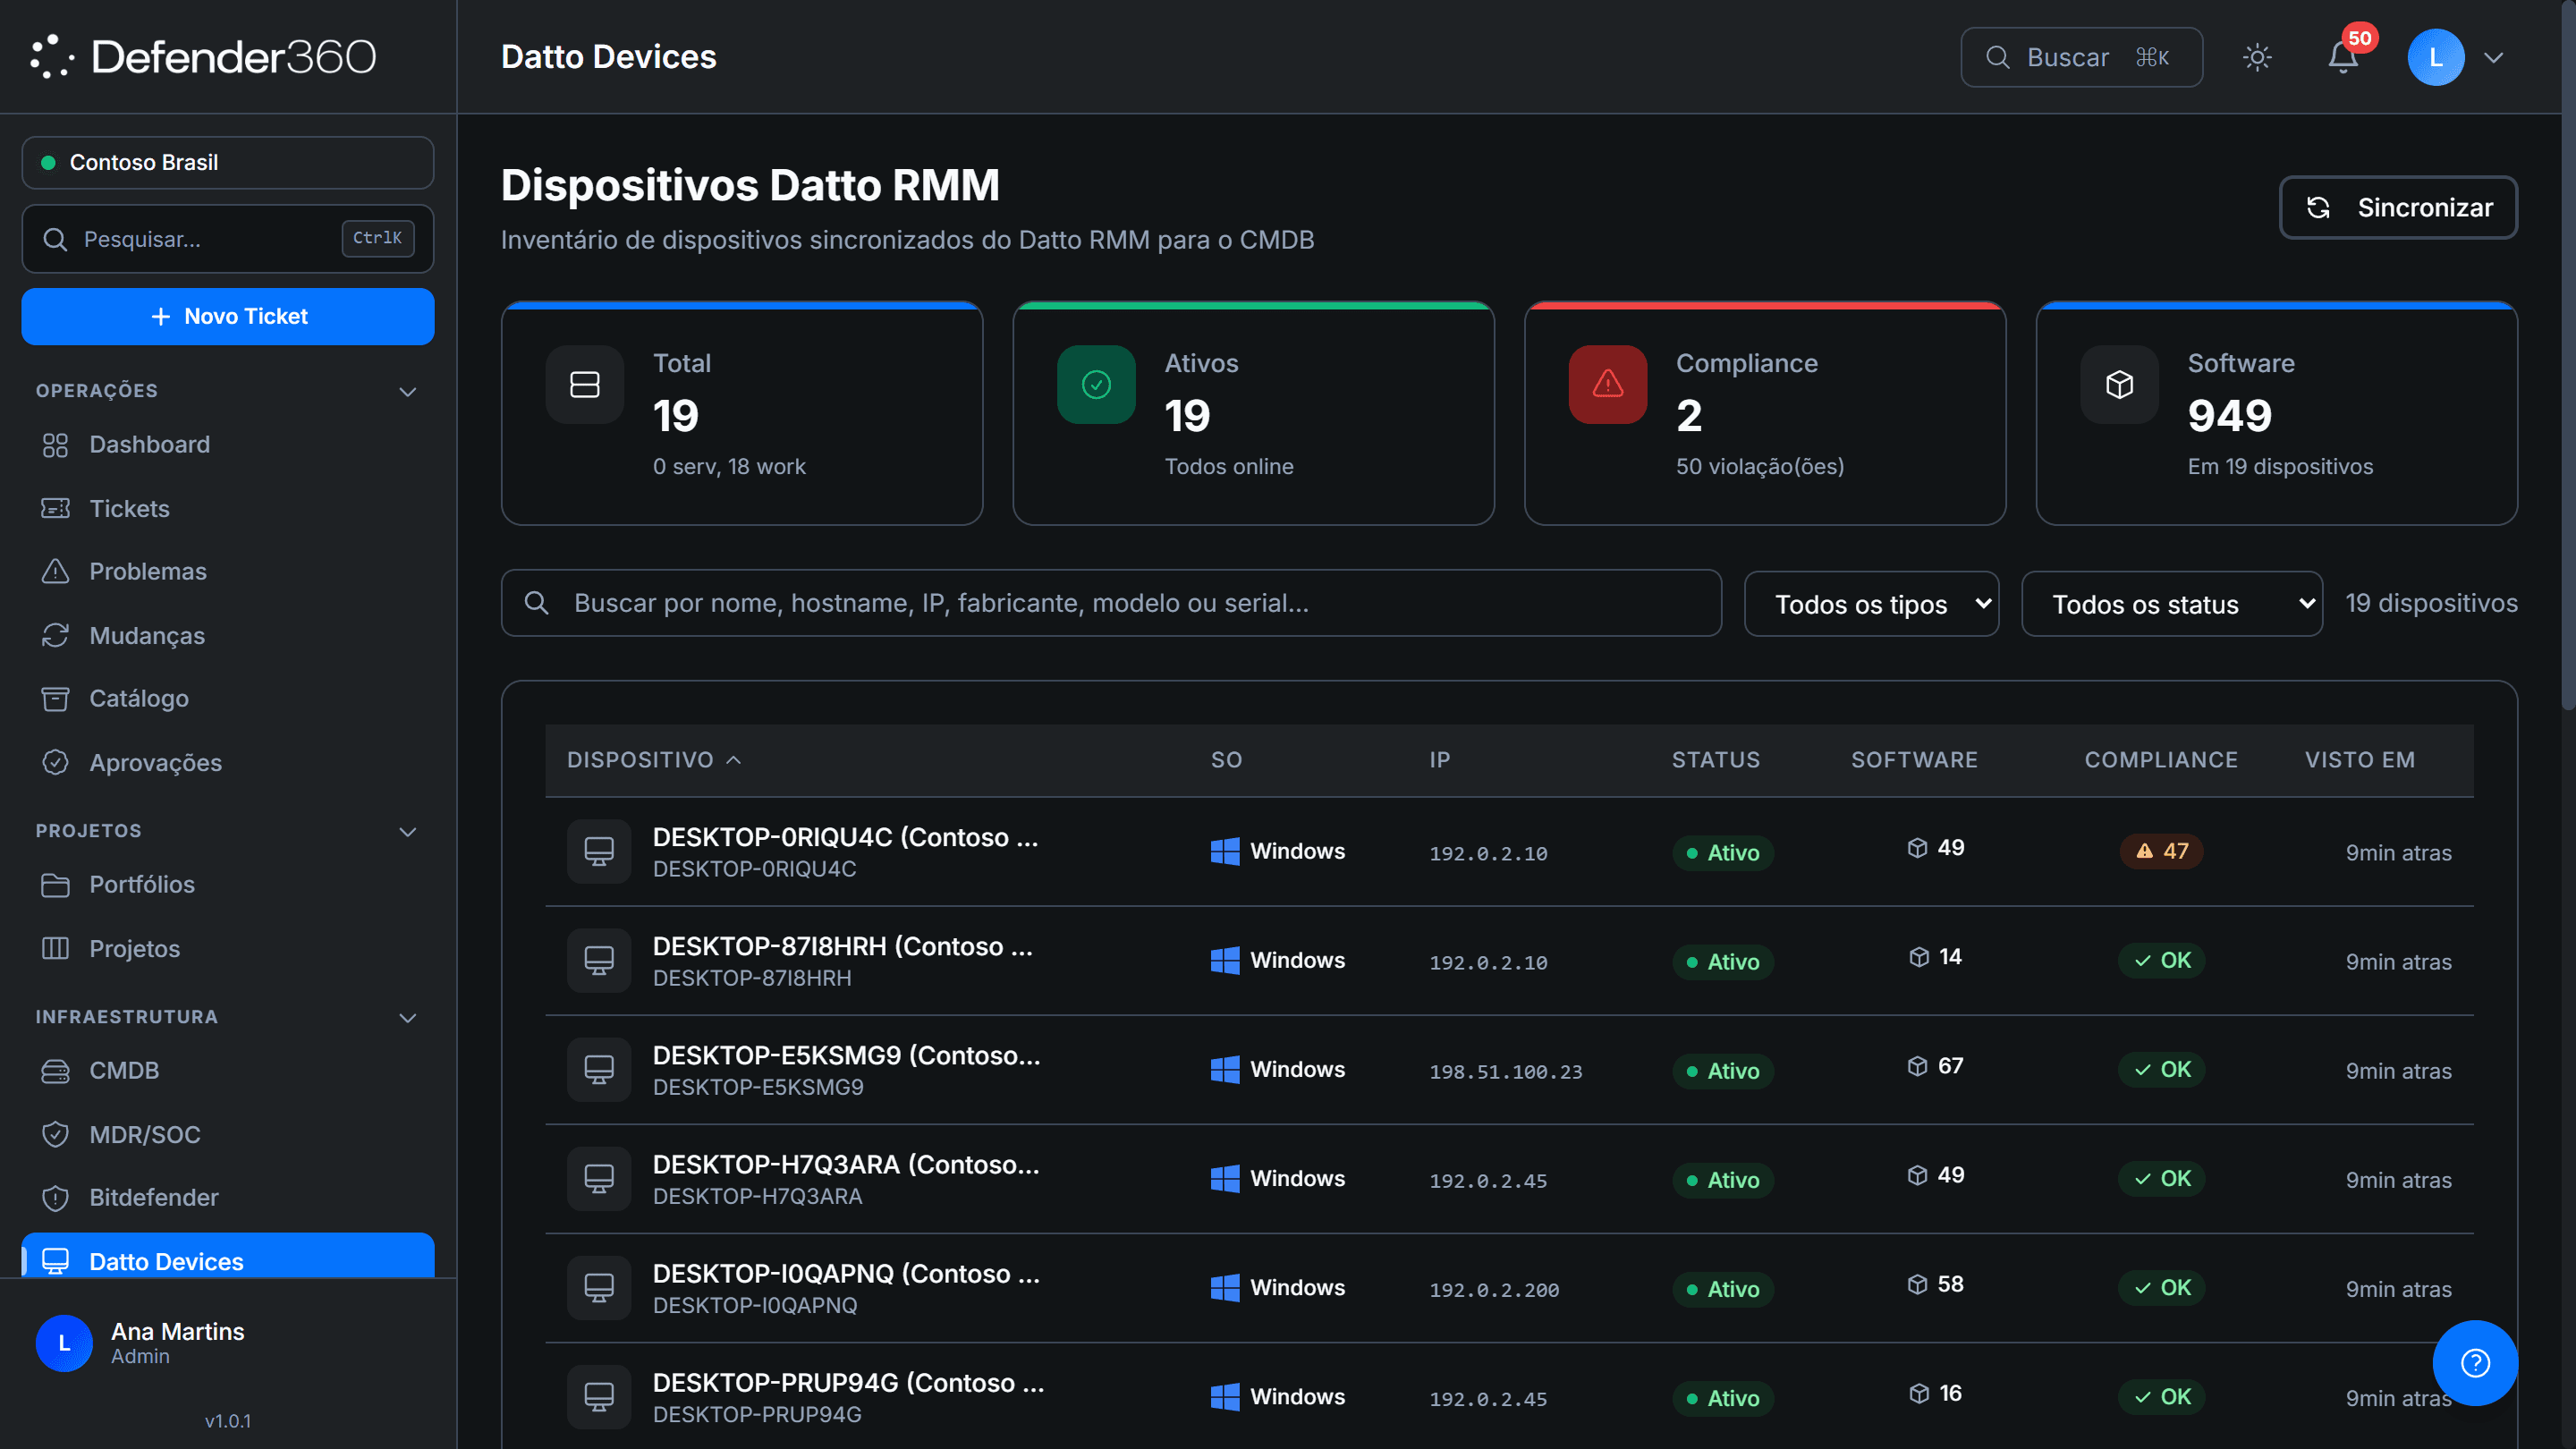The image size is (2576, 1449).
Task: Click the COMPLIANCE column header
Action: 2161,760
